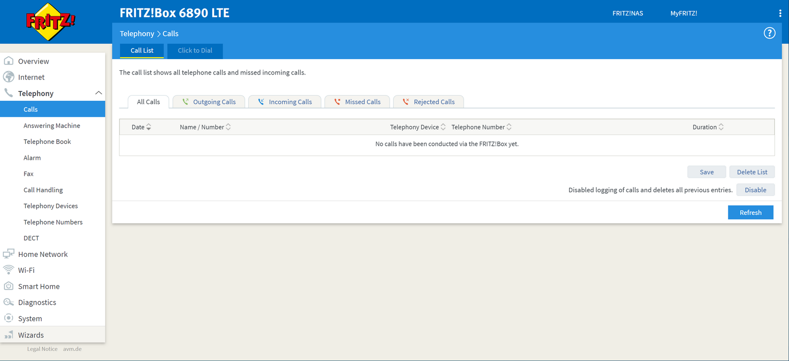Open Telephony Devices submenu item

pos(53,206)
